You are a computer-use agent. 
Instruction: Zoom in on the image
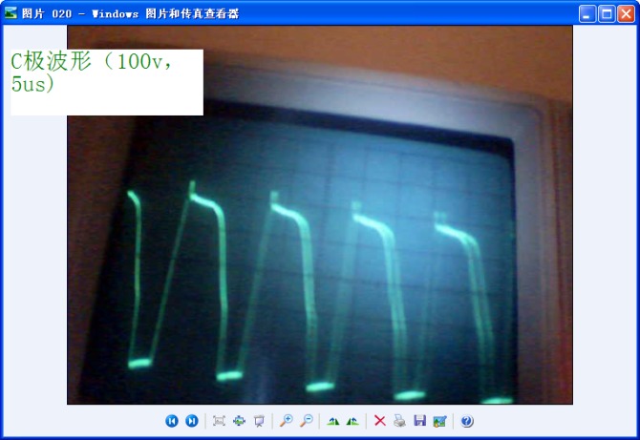[x=287, y=420]
